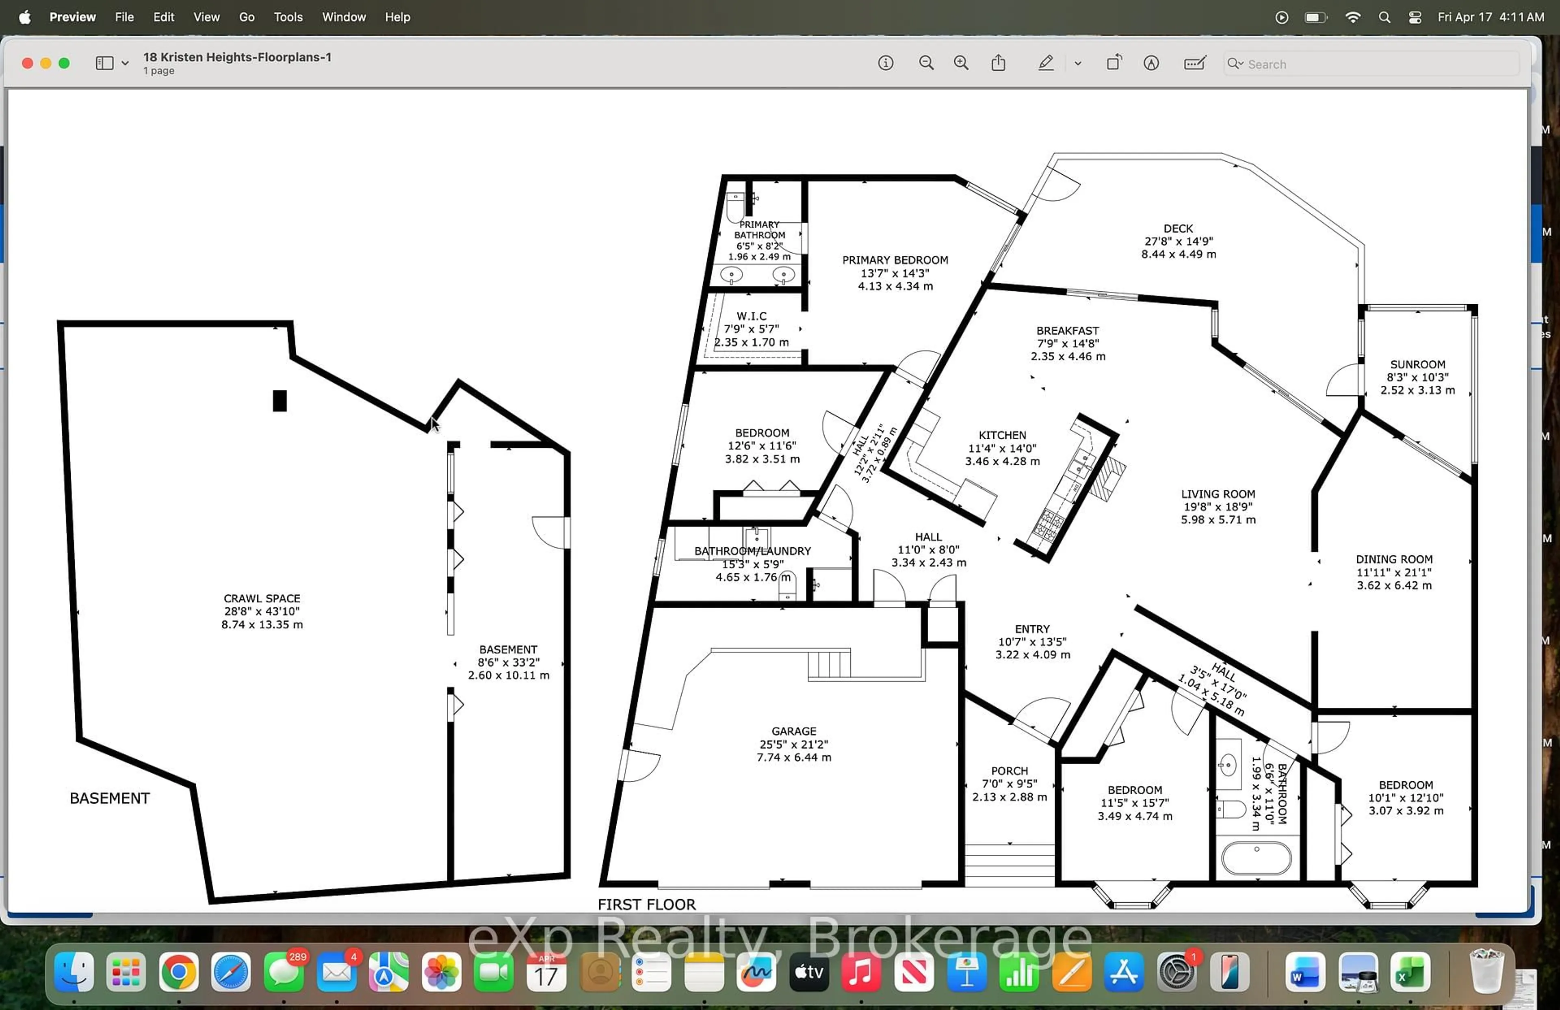Zoom out on the floorplan
Viewport: 1560px width, 1010px height.
coord(926,63)
